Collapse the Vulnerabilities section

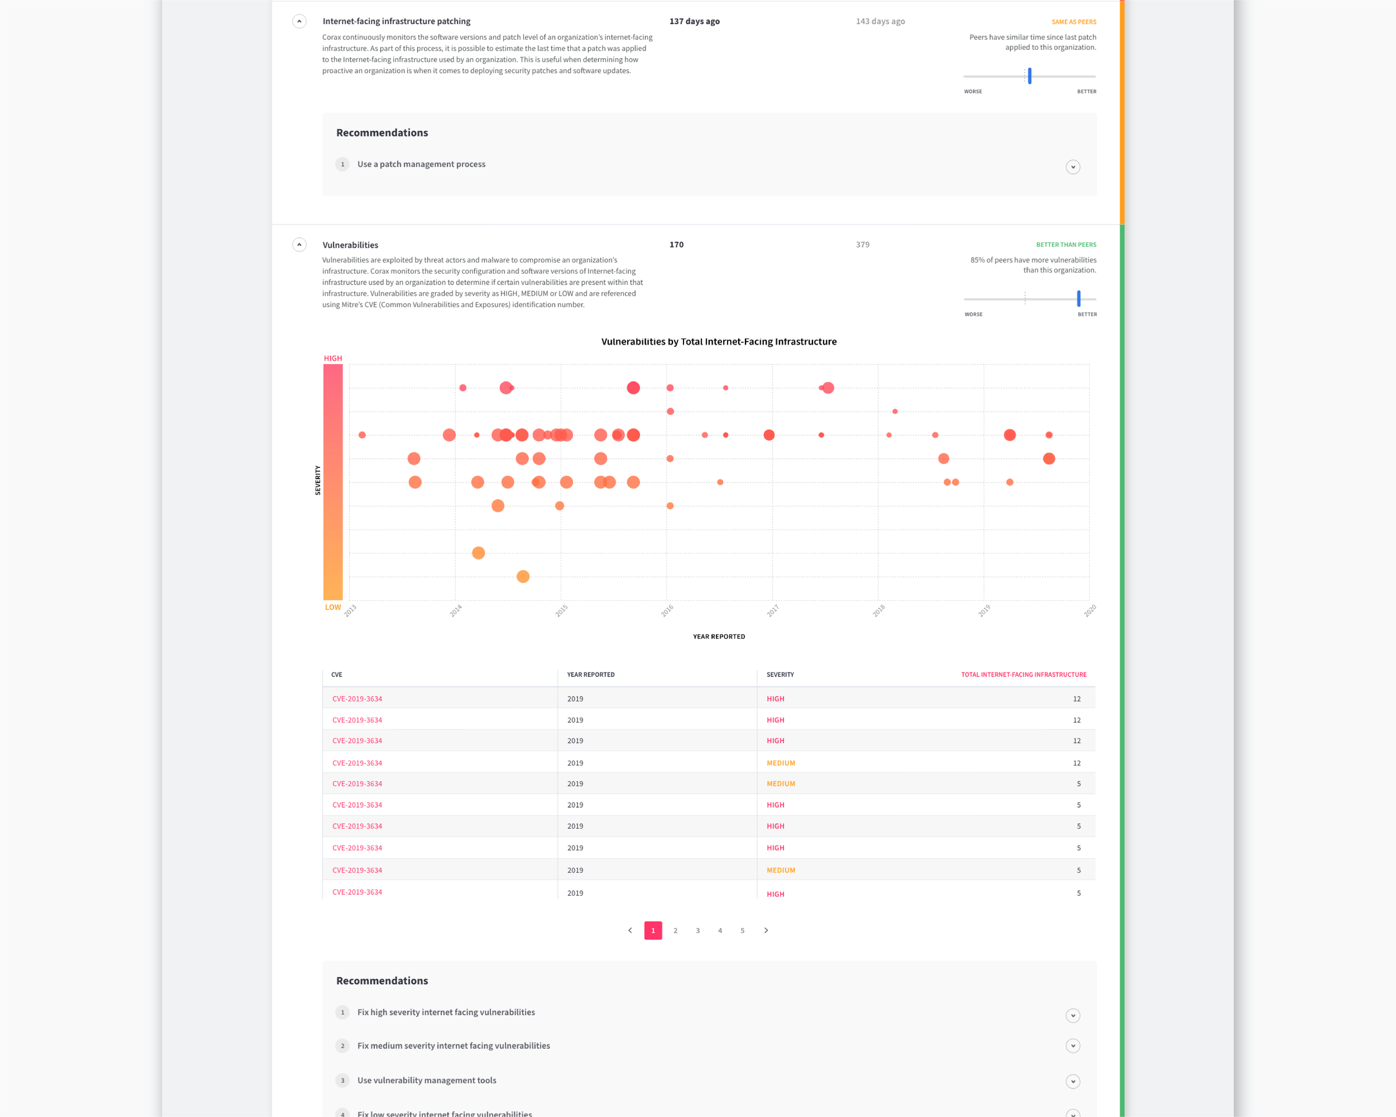299,245
